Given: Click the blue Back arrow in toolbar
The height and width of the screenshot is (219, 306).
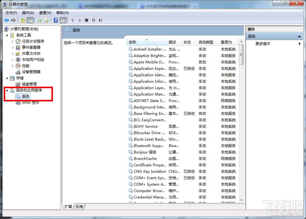Looking at the screenshot, I should pos(6,20).
